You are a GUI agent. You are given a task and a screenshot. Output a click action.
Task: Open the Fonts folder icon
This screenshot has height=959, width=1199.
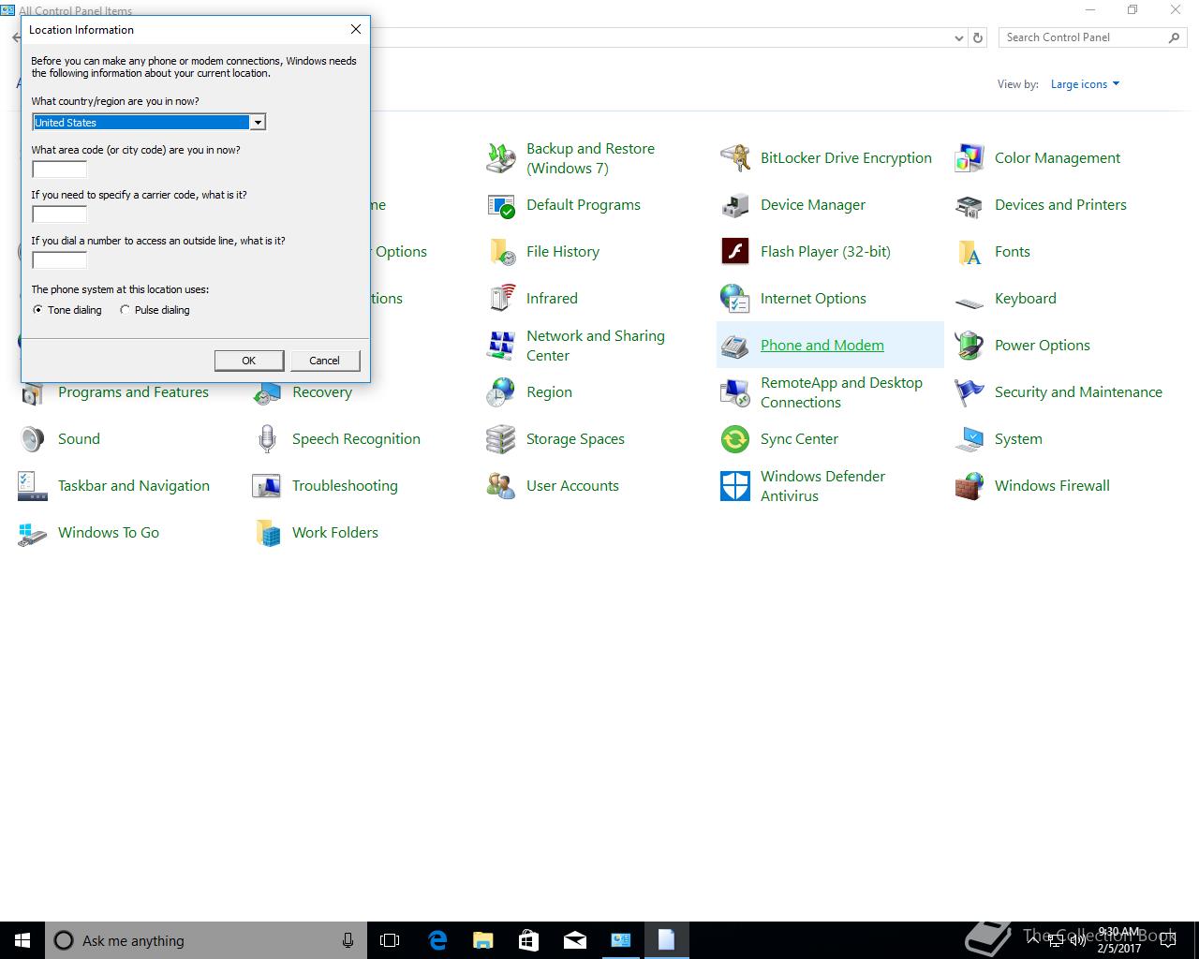pyautogui.click(x=970, y=252)
